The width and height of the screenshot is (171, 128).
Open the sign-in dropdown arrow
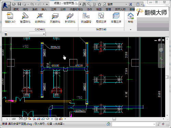tap(126, 4)
